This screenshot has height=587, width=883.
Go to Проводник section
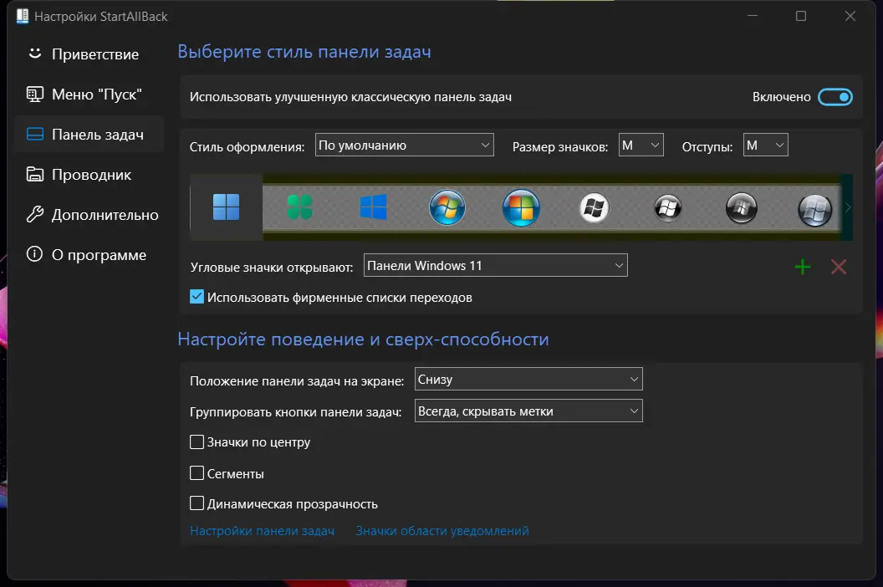[x=89, y=174]
